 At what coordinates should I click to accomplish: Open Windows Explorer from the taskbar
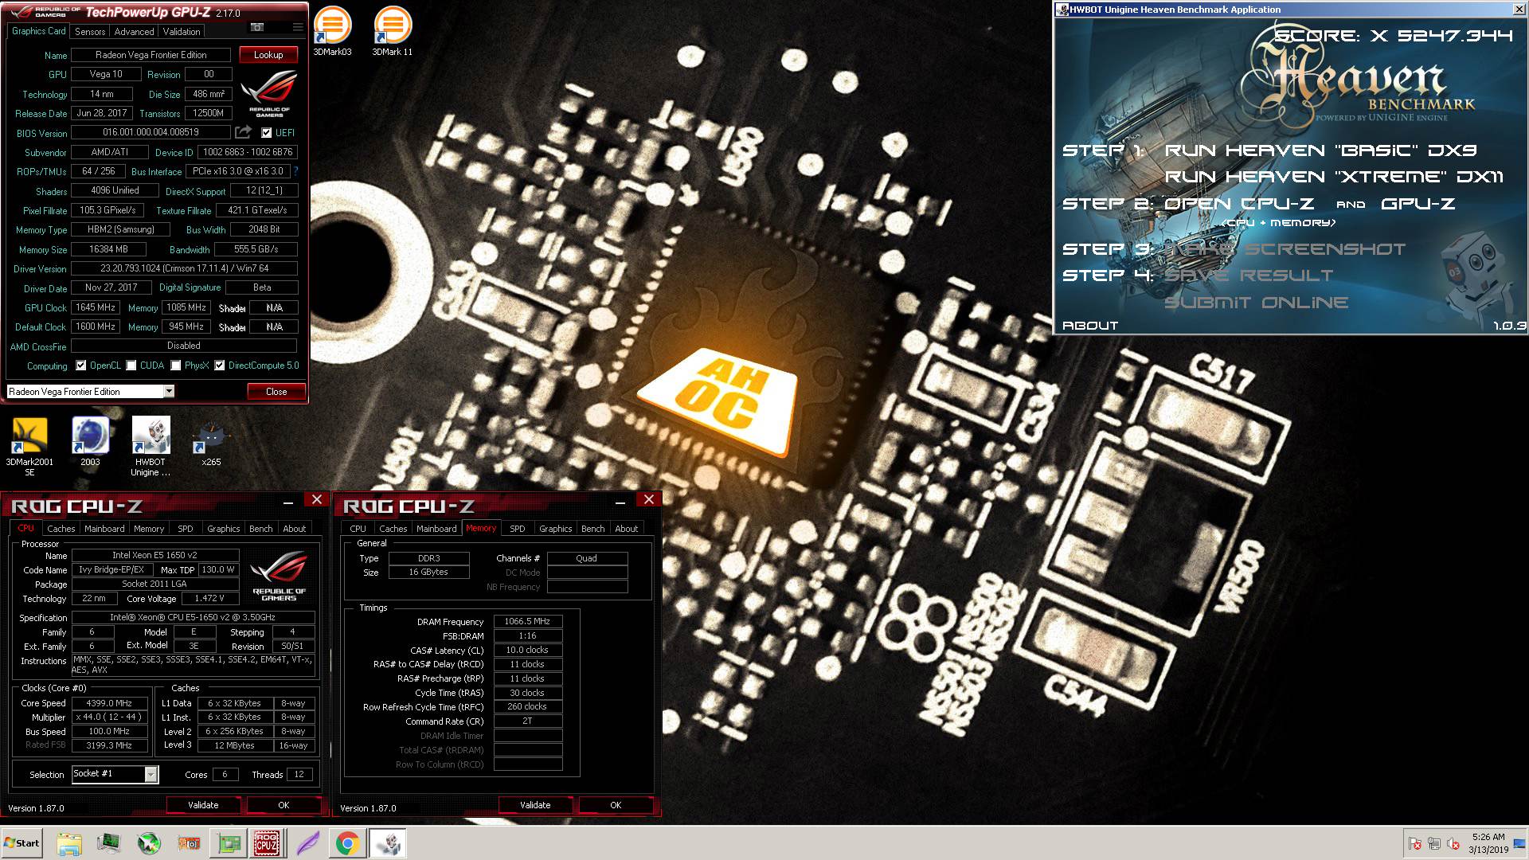(69, 843)
